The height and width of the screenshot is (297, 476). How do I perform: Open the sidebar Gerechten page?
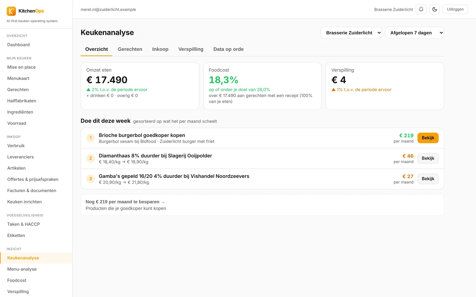pos(36,90)
